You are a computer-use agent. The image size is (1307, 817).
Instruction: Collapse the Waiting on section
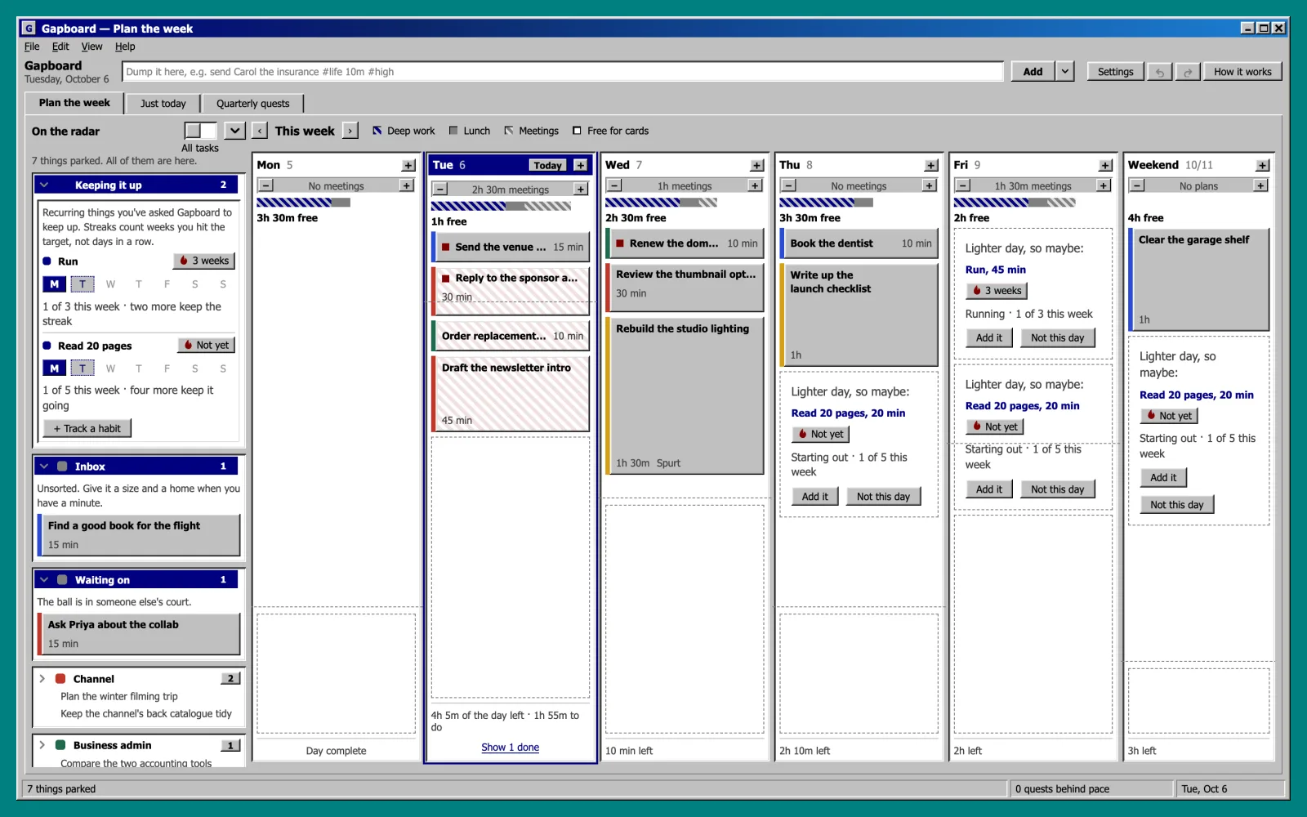pyautogui.click(x=45, y=579)
